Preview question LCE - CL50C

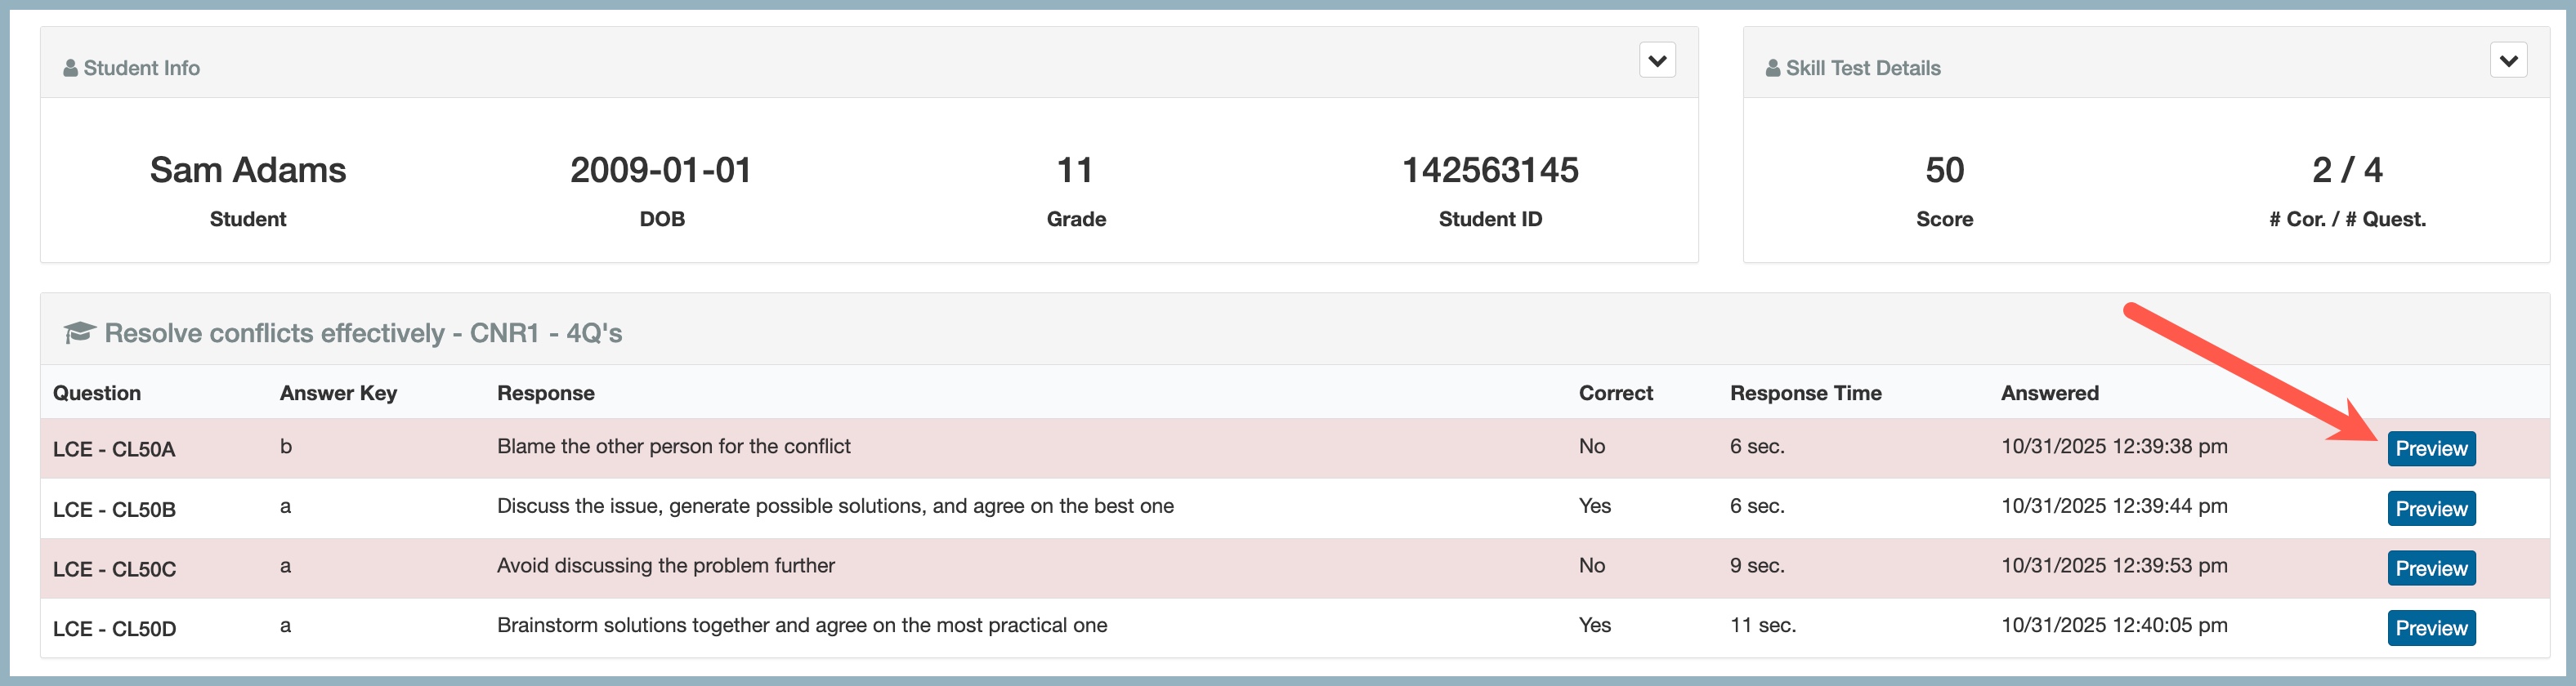[x=2431, y=568]
